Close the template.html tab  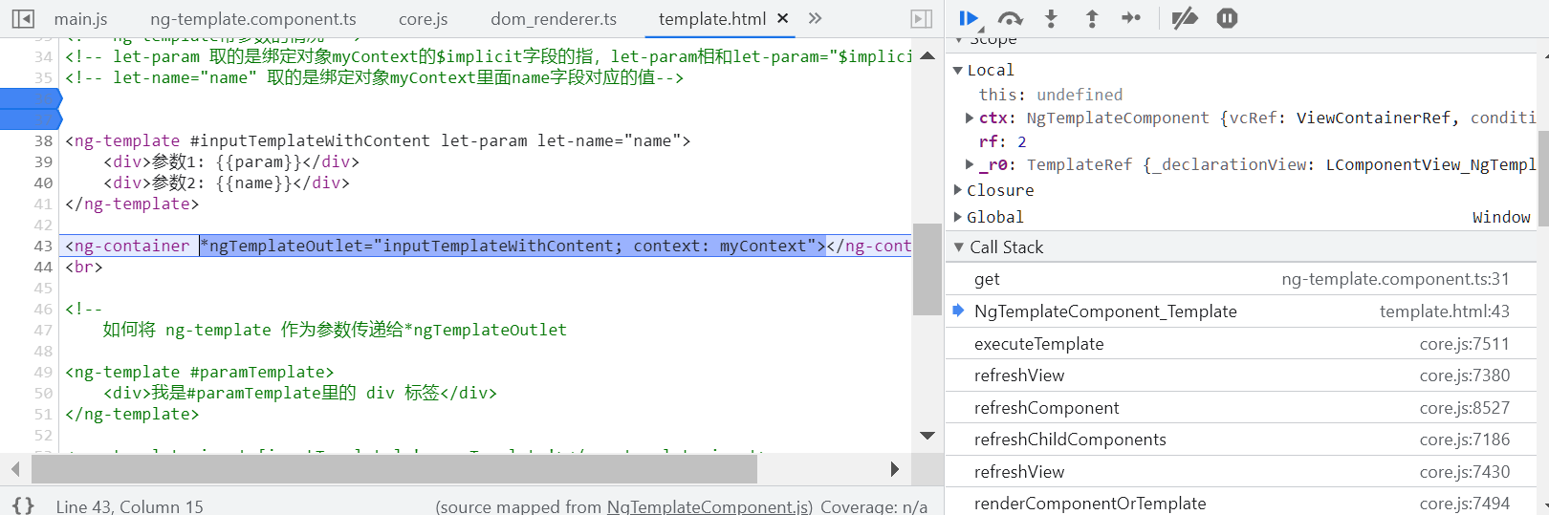pyautogui.click(x=783, y=18)
